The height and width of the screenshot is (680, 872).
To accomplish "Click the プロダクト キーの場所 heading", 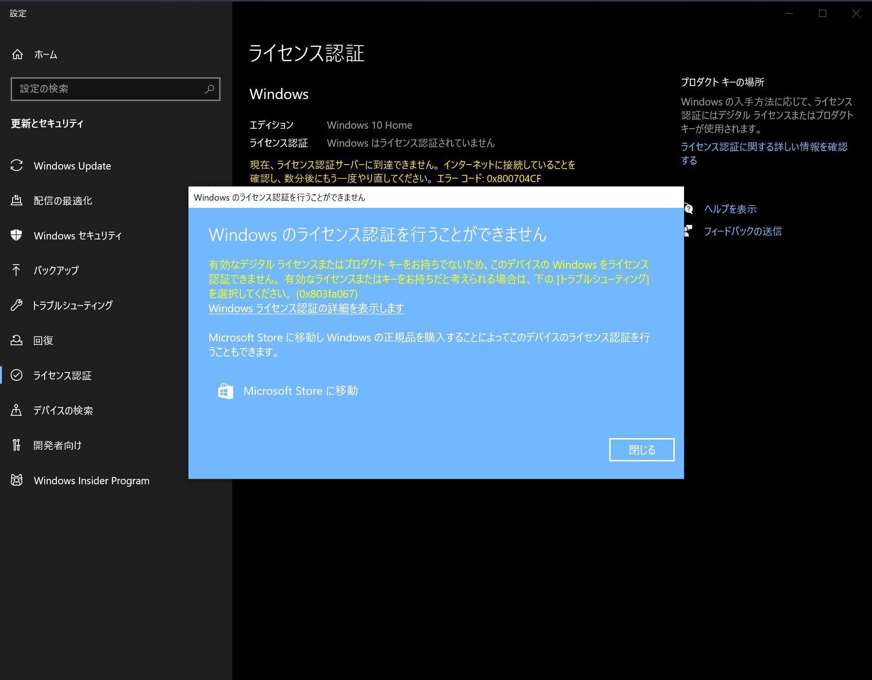I will click(722, 82).
